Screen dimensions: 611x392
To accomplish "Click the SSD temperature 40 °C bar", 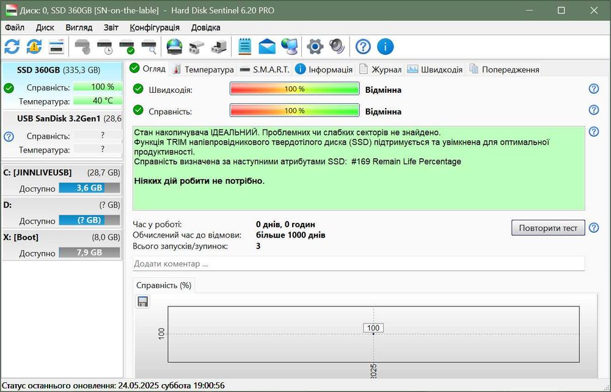I will tap(97, 100).
